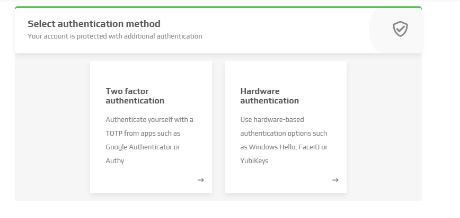
Task: Select the Two factor authentication heading
Action: [135, 96]
